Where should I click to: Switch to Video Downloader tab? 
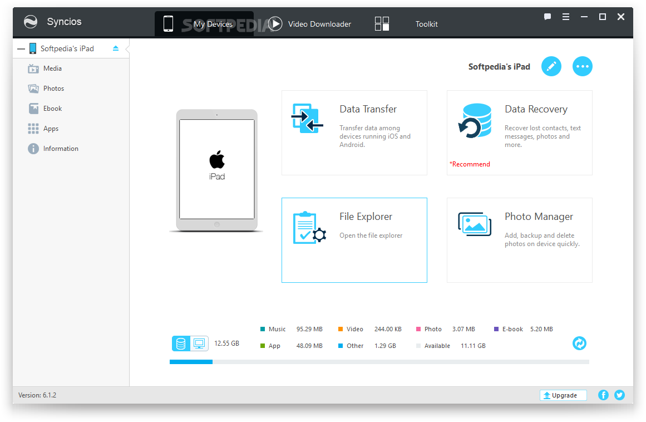(310, 24)
